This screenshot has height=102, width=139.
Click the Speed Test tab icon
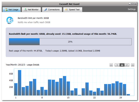pos(66,9)
